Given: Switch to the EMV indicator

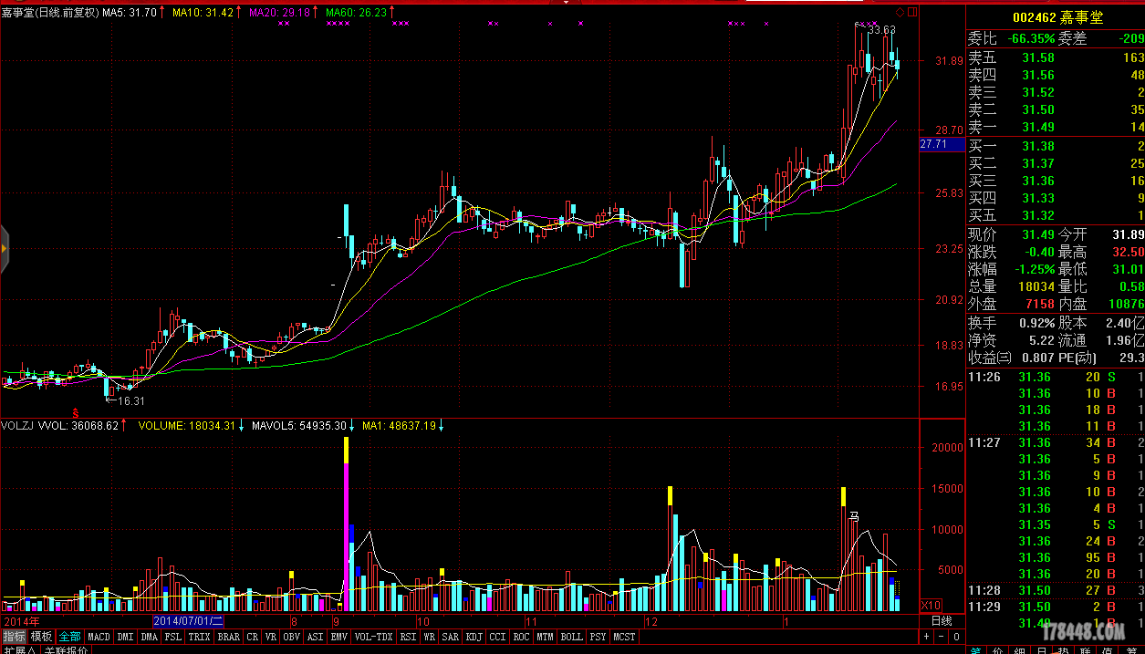Looking at the screenshot, I should [339, 637].
